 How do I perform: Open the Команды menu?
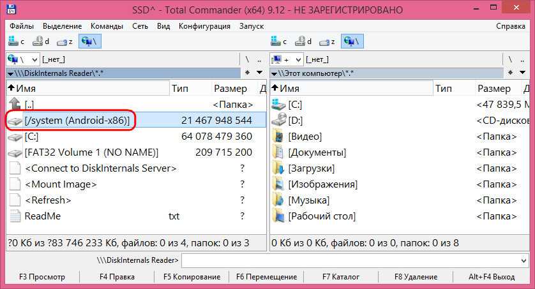[x=107, y=26]
